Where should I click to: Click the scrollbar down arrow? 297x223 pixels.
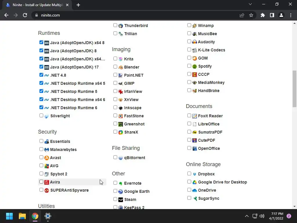294,206
